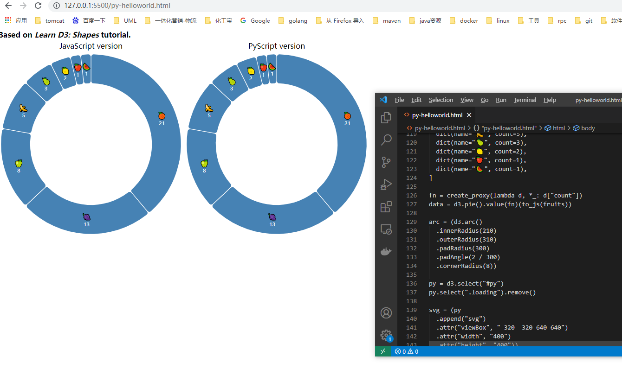Open the golang bookmark folder
The width and height of the screenshot is (622, 369).
tap(292, 20)
